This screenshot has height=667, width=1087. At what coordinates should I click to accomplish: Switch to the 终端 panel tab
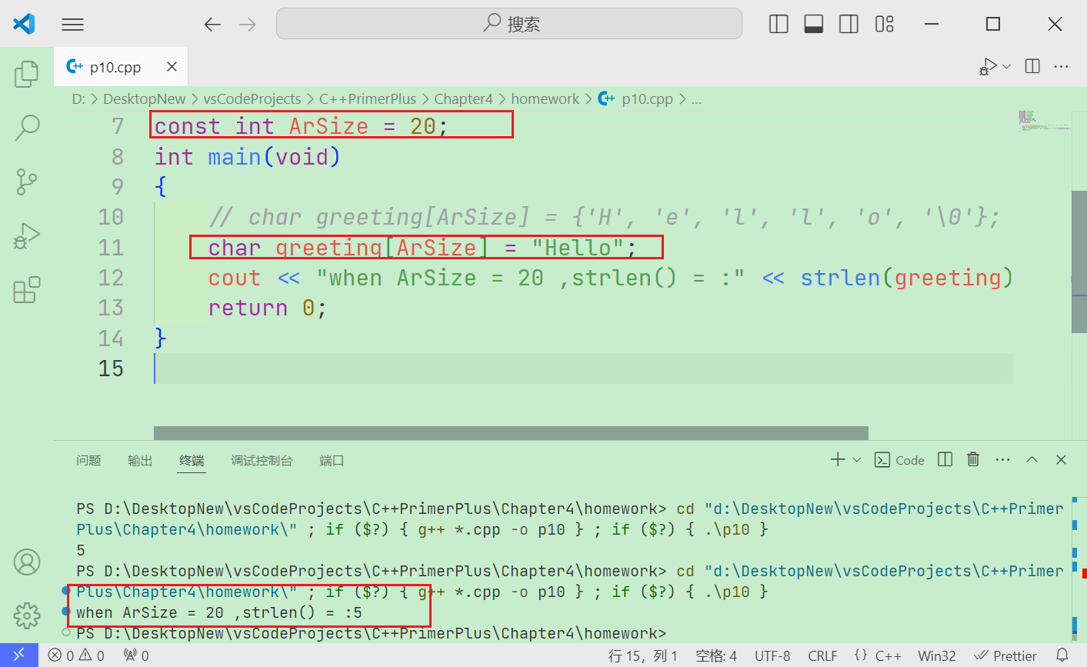click(192, 461)
